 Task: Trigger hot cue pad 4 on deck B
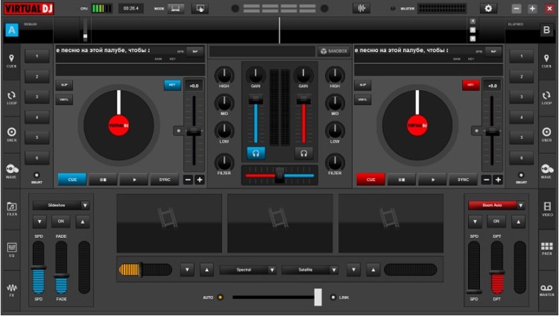coord(521,117)
